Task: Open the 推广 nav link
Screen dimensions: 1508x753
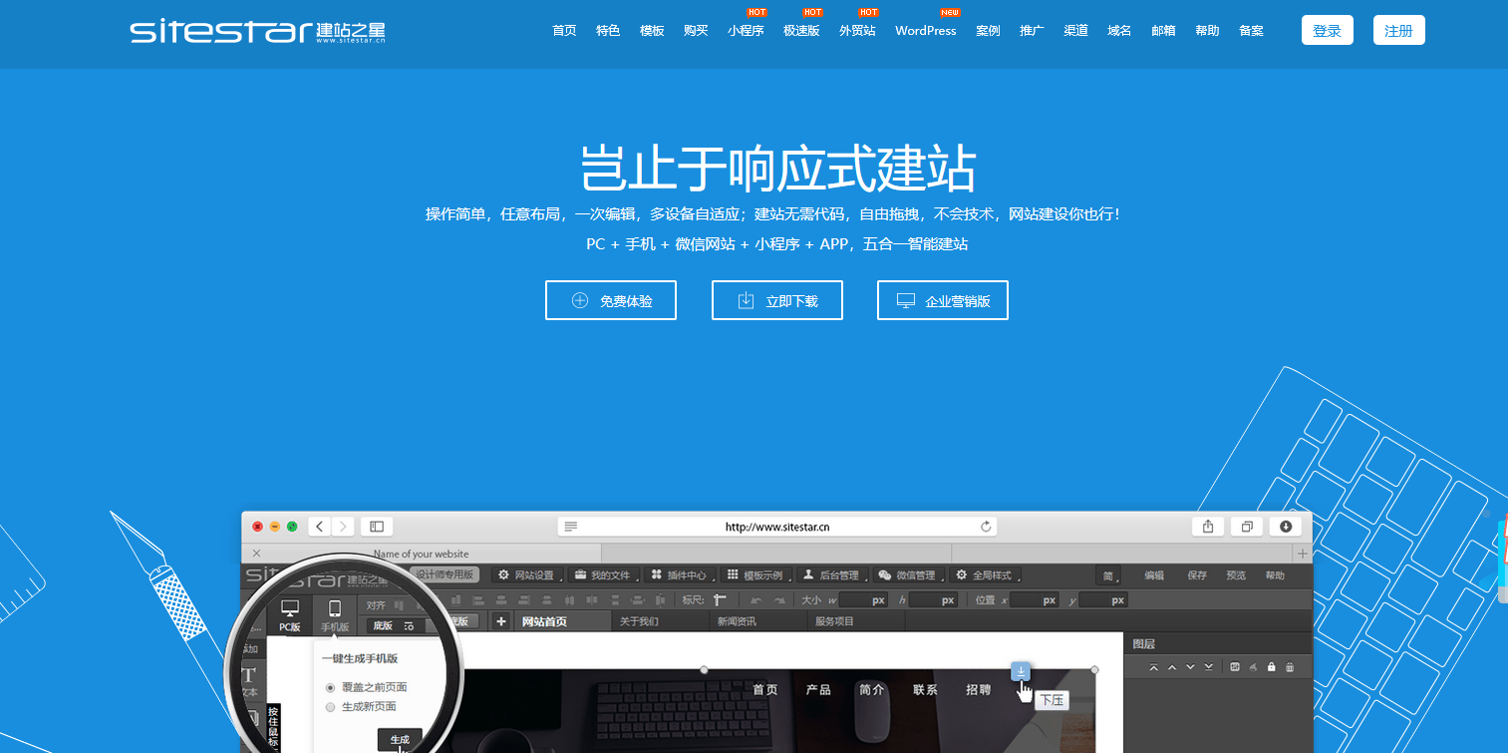Action: click(1032, 31)
